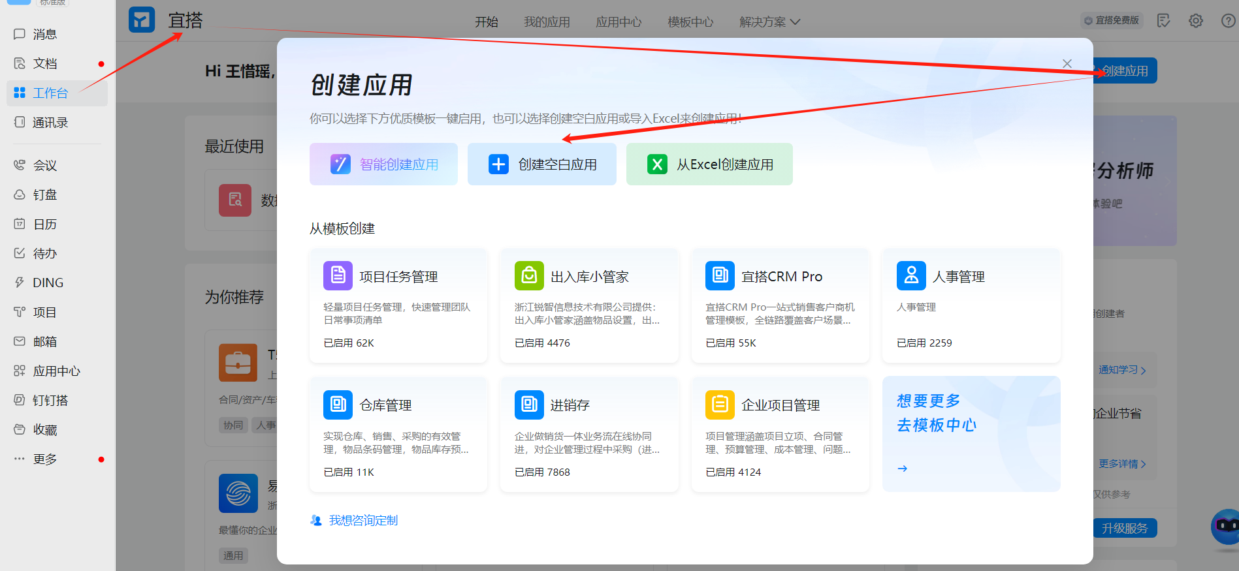
Task: Select the 项目任务管理 template card
Action: pyautogui.click(x=398, y=305)
